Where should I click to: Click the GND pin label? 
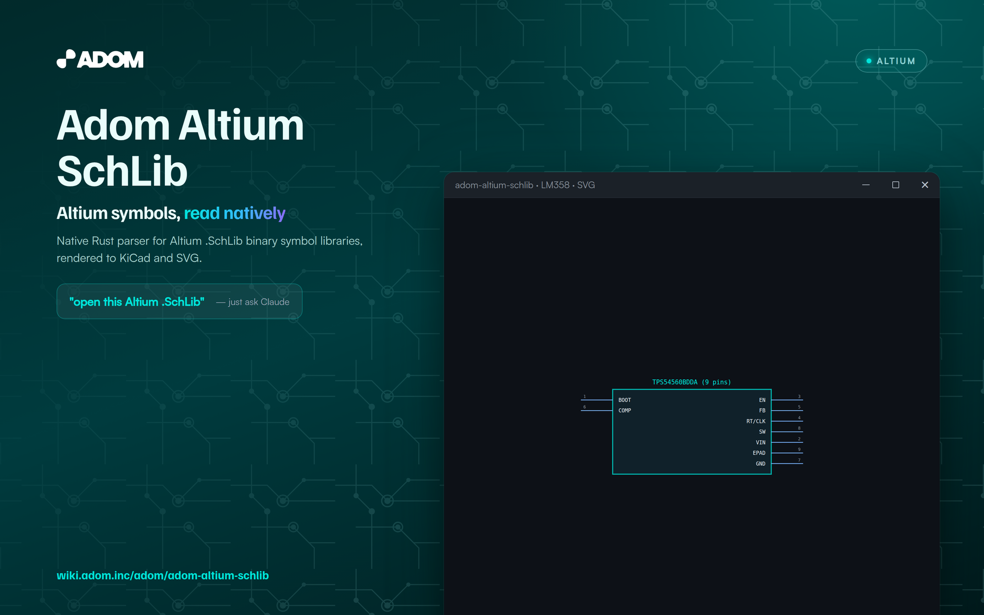(x=761, y=463)
